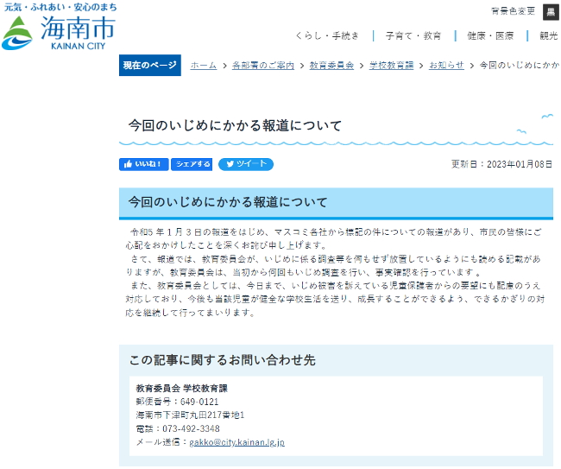Open the くらし・手続き menu
Viewport: 561px width, 469px height.
click(327, 35)
